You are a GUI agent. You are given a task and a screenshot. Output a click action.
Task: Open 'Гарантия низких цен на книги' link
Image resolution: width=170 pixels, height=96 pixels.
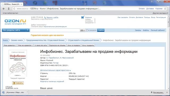point(47,35)
